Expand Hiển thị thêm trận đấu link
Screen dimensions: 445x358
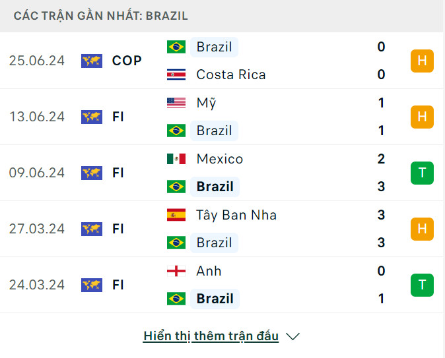(x=211, y=336)
